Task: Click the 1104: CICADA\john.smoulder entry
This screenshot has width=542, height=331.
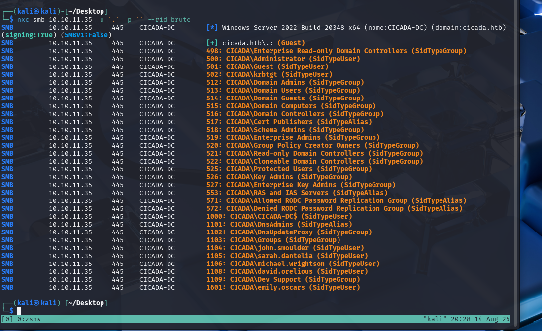Action: point(285,248)
